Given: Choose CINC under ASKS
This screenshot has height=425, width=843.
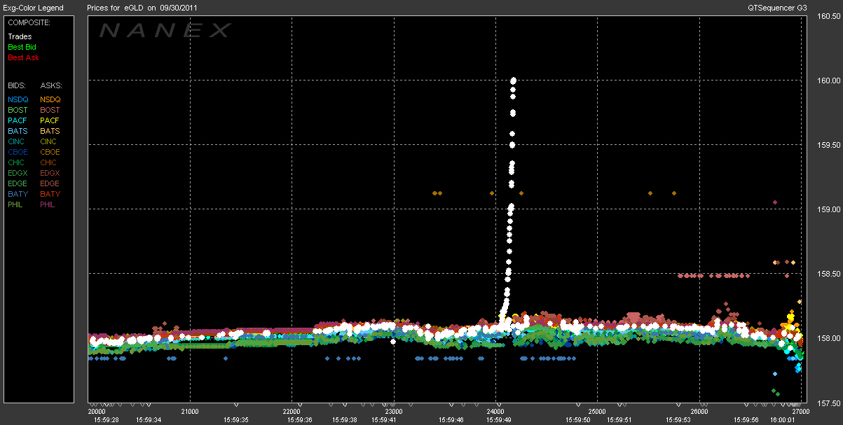Looking at the screenshot, I should (x=50, y=141).
